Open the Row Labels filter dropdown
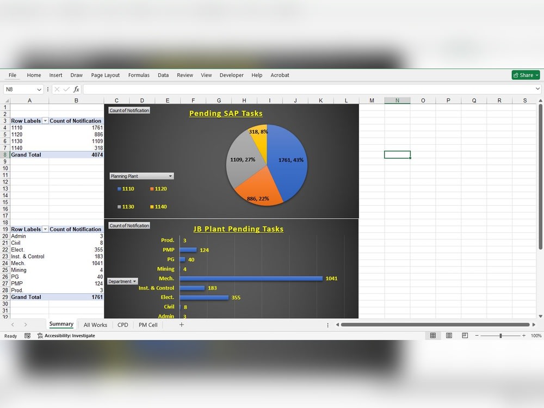Image resolution: width=544 pixels, height=408 pixels. 46,120
